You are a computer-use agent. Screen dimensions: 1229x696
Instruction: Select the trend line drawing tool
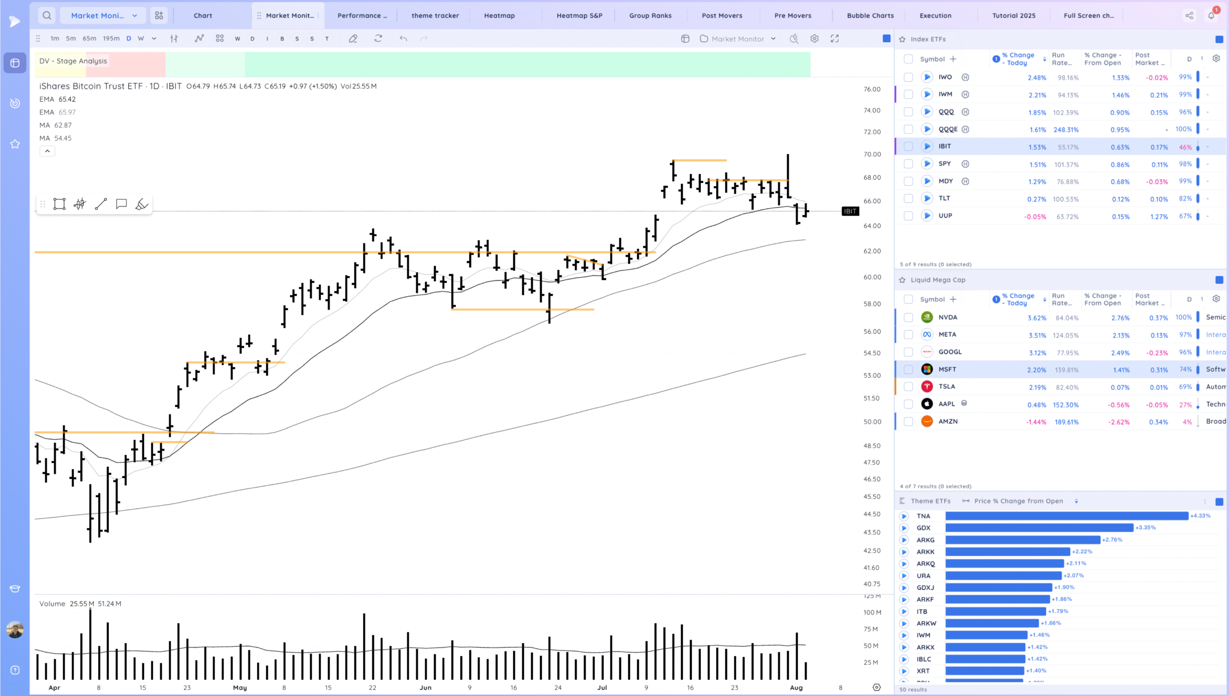(101, 204)
